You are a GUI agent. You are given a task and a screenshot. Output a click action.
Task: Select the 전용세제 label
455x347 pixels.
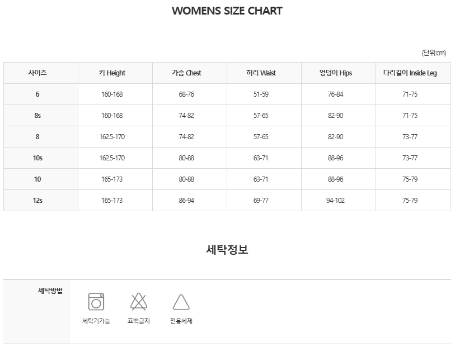coord(181,321)
